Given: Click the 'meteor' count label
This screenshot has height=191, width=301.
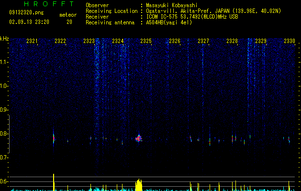Looking at the screenshot, I should coord(68,15).
